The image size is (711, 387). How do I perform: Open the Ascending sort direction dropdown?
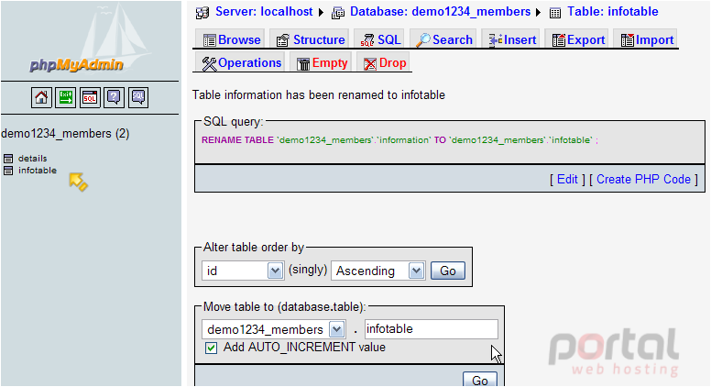(x=377, y=271)
